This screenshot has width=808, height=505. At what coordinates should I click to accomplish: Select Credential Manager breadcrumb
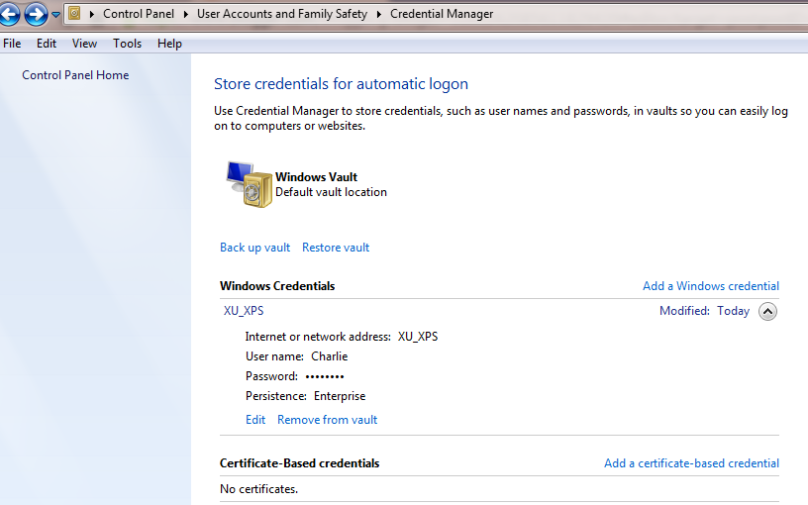click(x=442, y=14)
